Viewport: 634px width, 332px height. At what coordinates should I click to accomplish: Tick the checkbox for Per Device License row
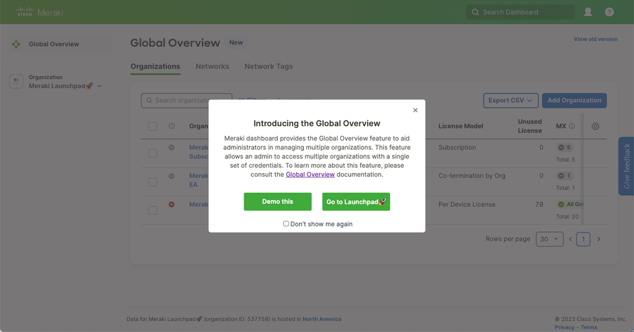[153, 210]
